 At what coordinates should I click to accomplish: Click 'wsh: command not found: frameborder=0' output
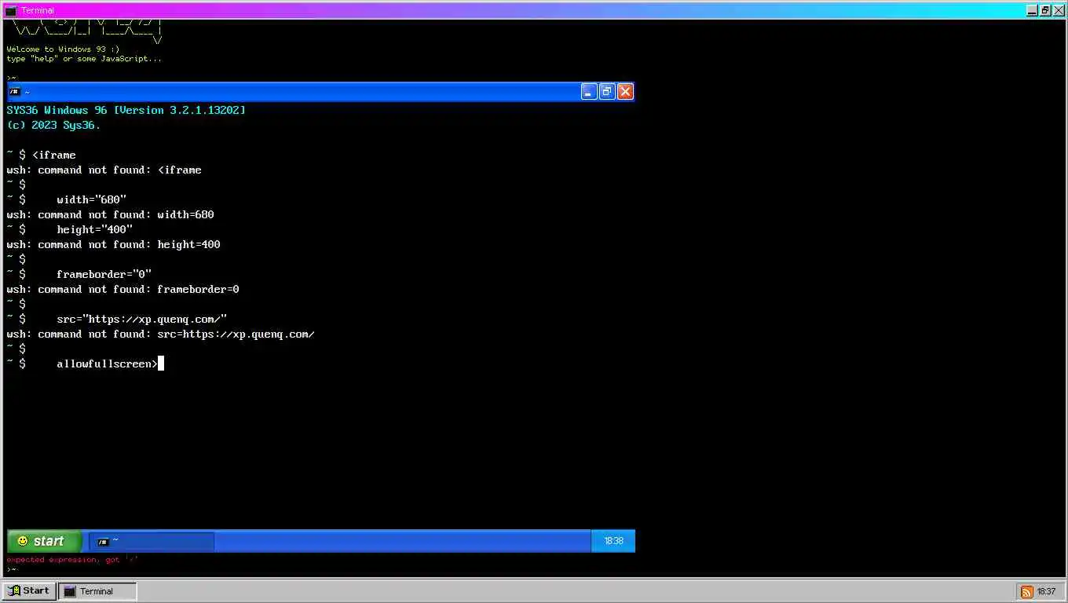(x=123, y=289)
